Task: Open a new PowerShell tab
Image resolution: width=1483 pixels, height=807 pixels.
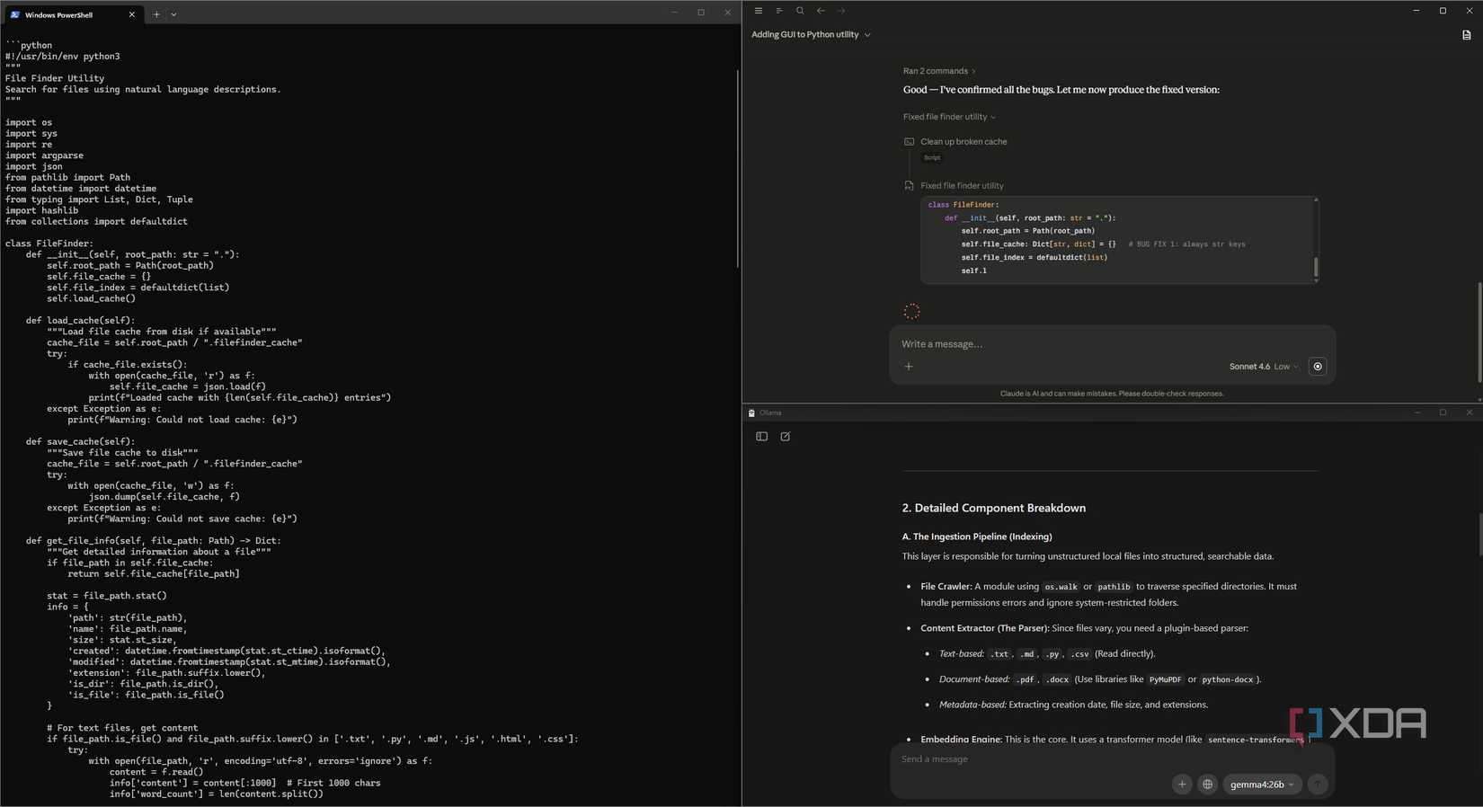Action: coord(156,14)
